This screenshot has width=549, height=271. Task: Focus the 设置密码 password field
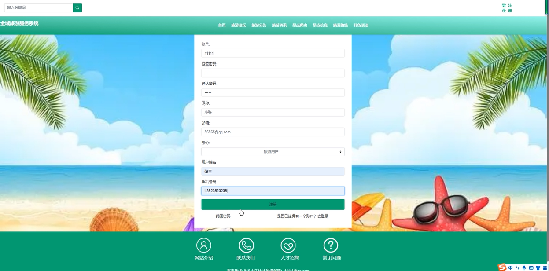[x=273, y=73]
